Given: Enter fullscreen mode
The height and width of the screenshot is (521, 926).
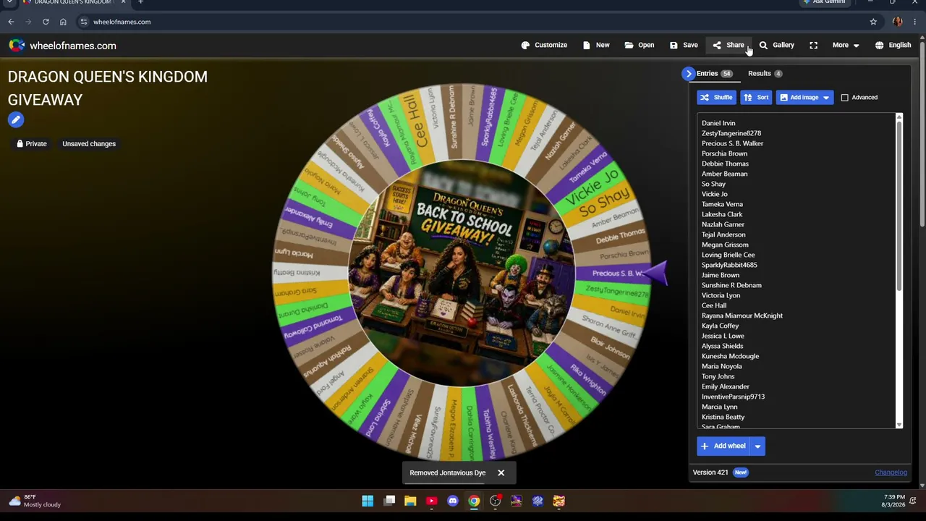Looking at the screenshot, I should tap(814, 45).
